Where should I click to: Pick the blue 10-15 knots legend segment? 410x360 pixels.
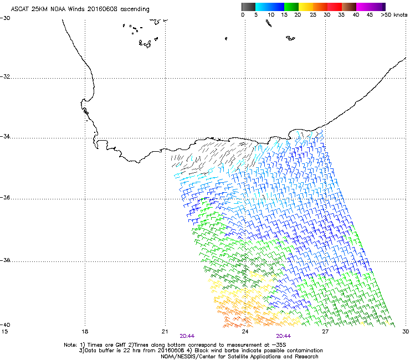click(277, 7)
